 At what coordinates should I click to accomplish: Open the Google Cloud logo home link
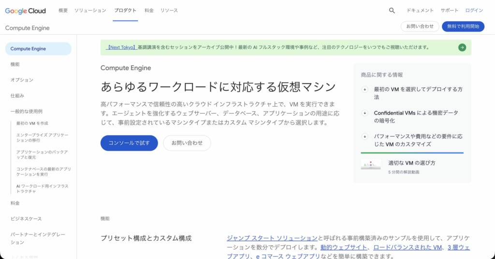click(x=25, y=11)
